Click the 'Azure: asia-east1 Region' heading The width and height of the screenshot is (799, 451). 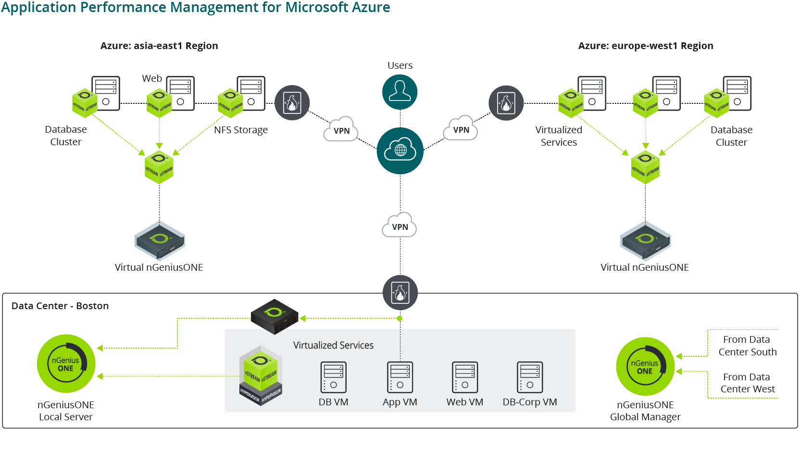[x=159, y=46]
